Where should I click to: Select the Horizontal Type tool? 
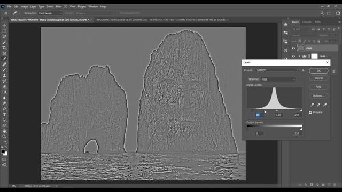[x=4, y=114]
